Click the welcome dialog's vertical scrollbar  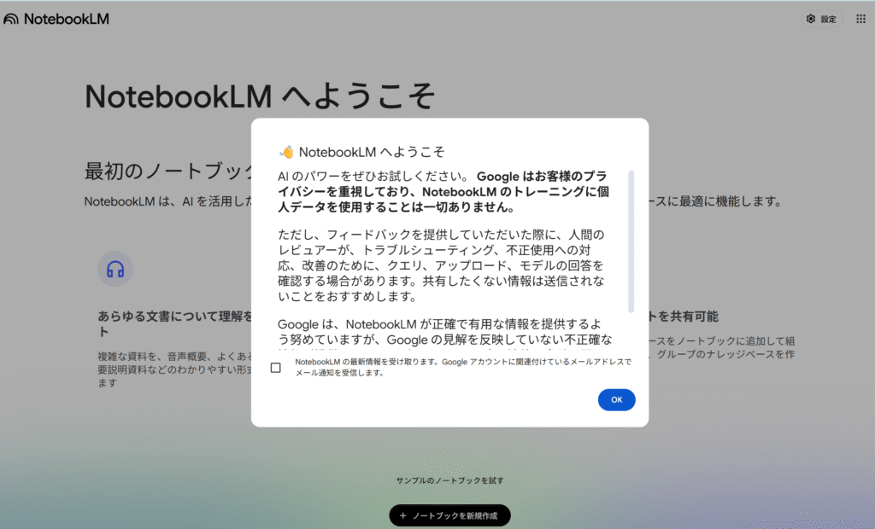631,242
